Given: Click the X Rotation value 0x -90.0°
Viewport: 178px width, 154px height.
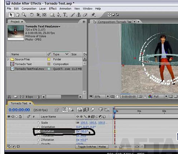Looking at the screenshot, I should pos(82,131).
